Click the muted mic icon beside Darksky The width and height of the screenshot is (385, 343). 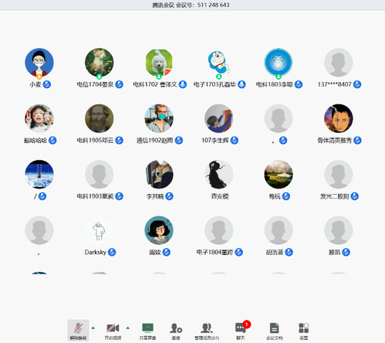point(112,252)
